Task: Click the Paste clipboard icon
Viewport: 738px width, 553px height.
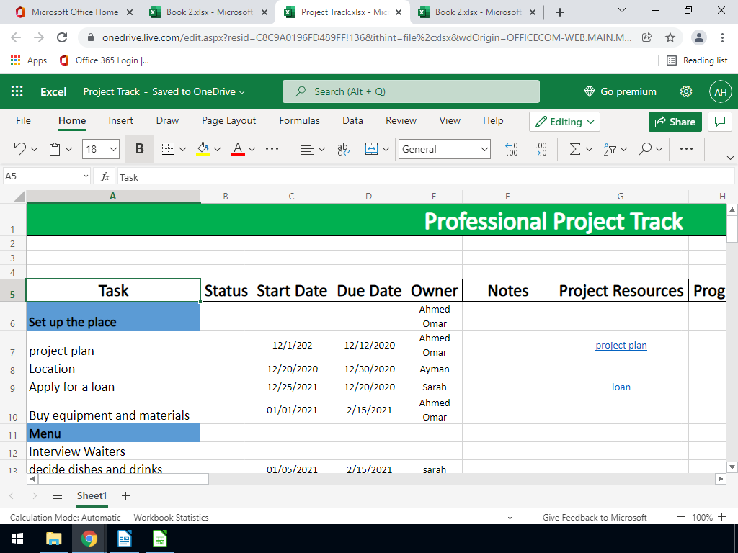Action: coord(55,149)
